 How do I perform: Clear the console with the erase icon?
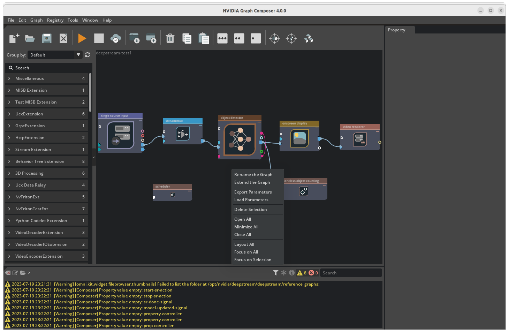8,273
